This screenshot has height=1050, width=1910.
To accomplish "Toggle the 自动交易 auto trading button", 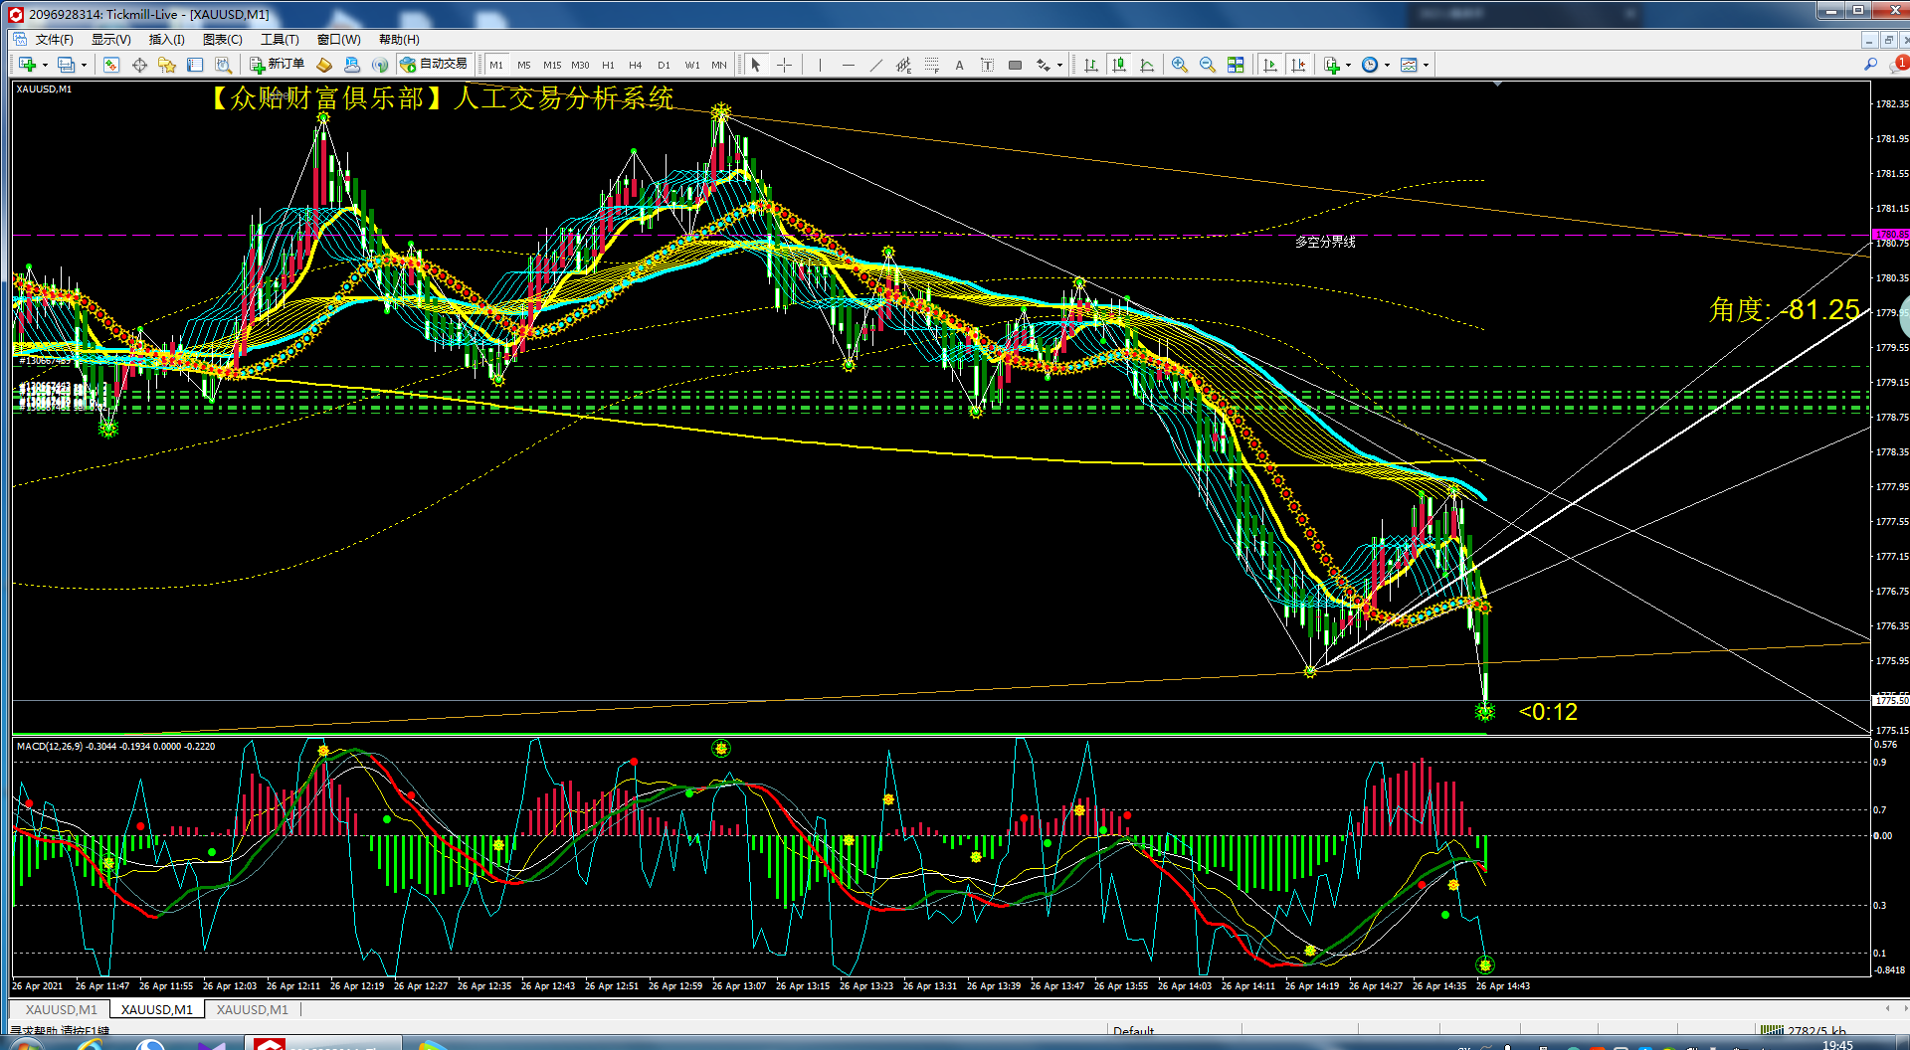I will (434, 65).
